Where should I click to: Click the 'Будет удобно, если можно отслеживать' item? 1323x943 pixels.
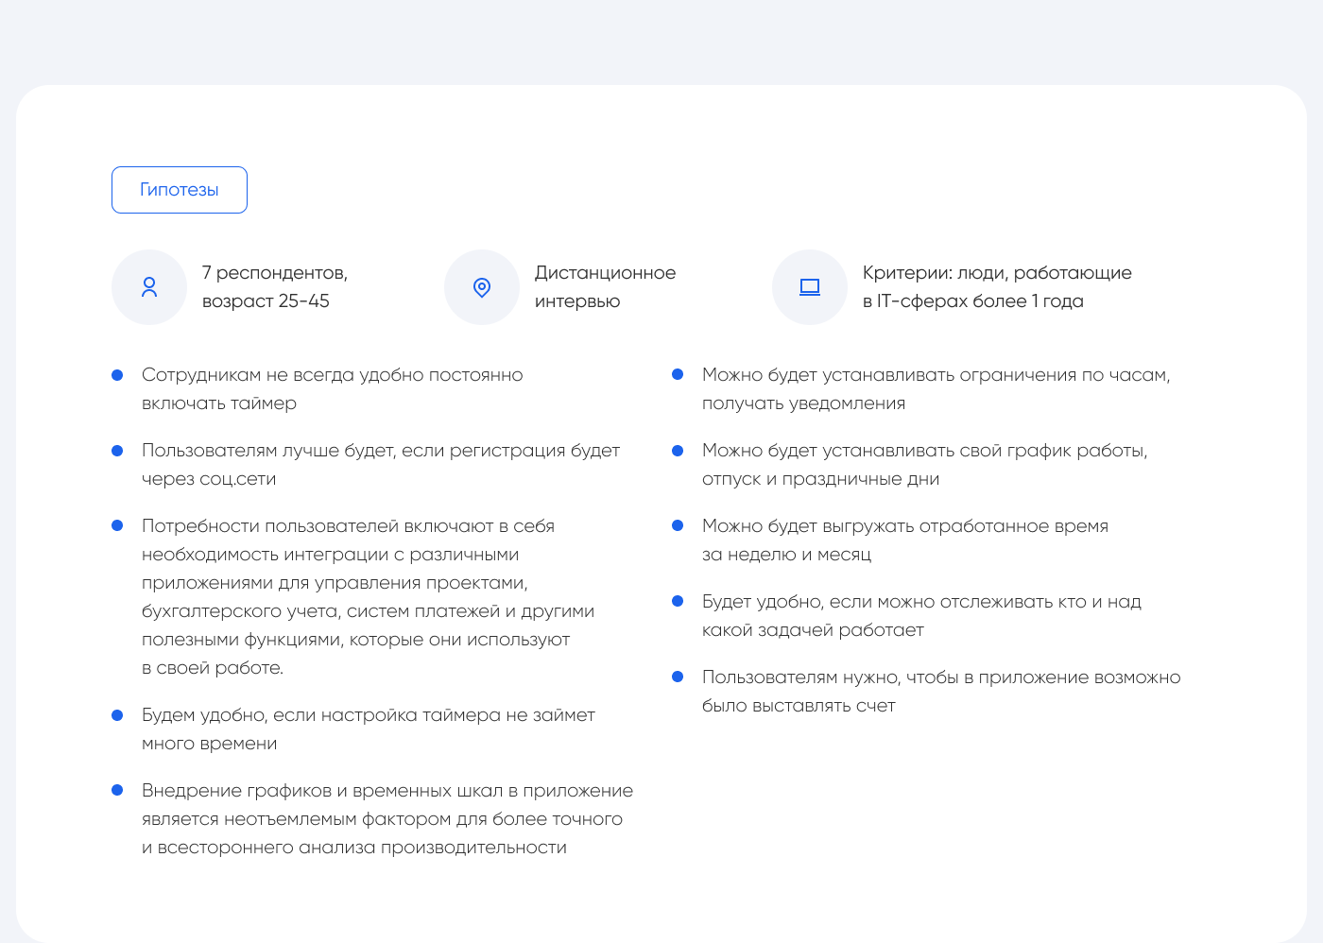pyautogui.click(x=921, y=602)
